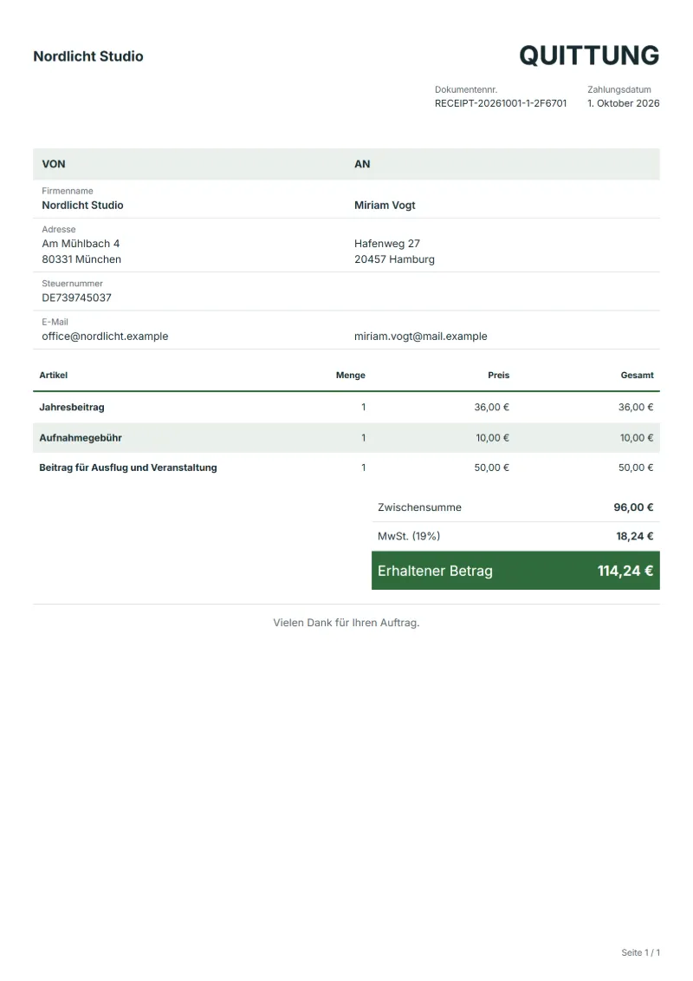The height and width of the screenshot is (981, 693).
Task: Select the tax amount 18,24 €
Action: (635, 536)
